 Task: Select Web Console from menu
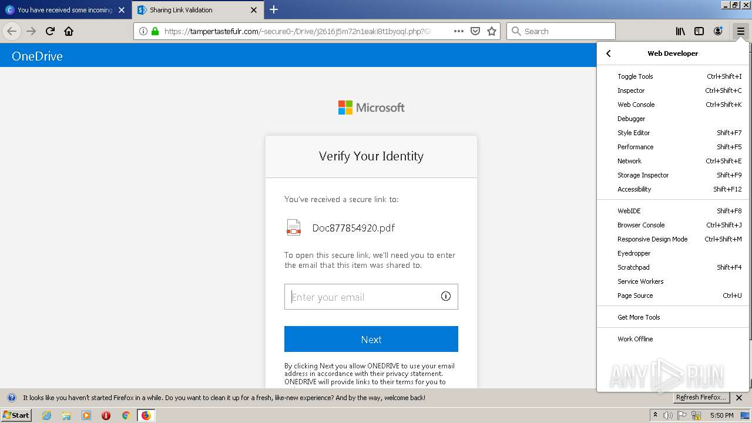[x=673, y=105]
